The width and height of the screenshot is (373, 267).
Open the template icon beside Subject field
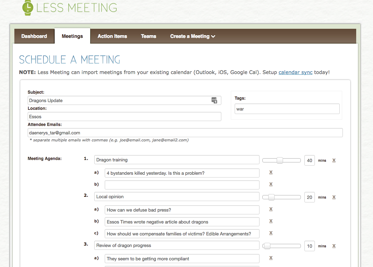pos(214,100)
